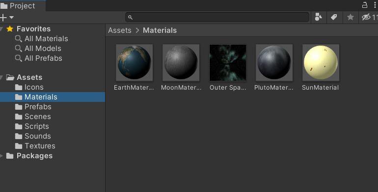Click the Scenes folder icon

pyautogui.click(x=19, y=117)
